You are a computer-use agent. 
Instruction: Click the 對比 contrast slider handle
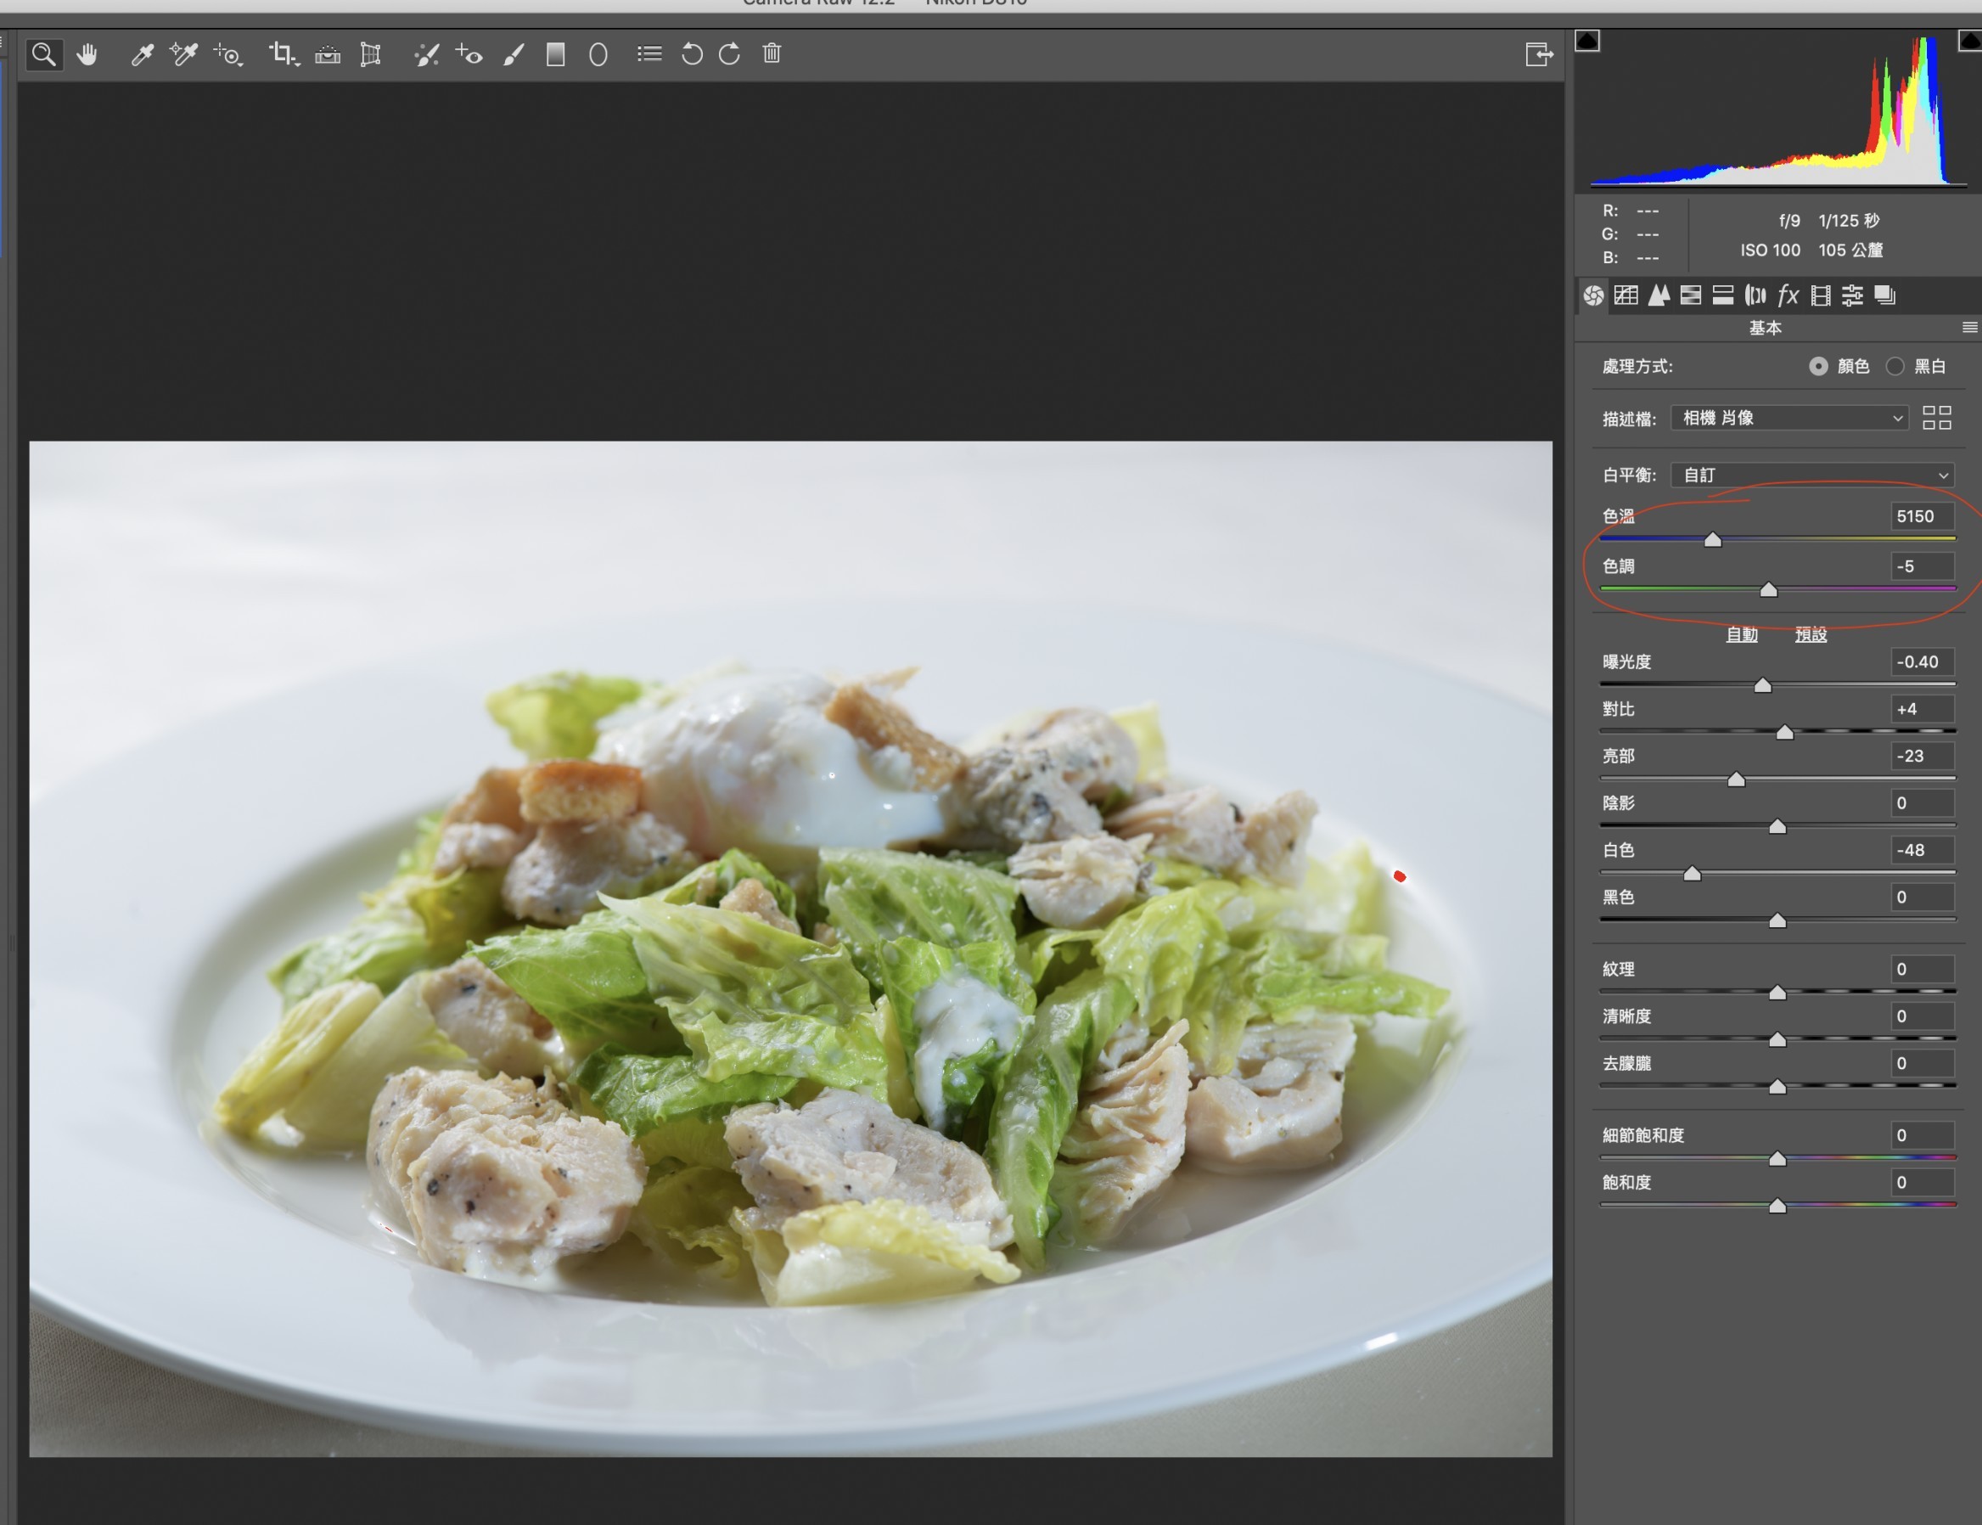(x=1784, y=733)
